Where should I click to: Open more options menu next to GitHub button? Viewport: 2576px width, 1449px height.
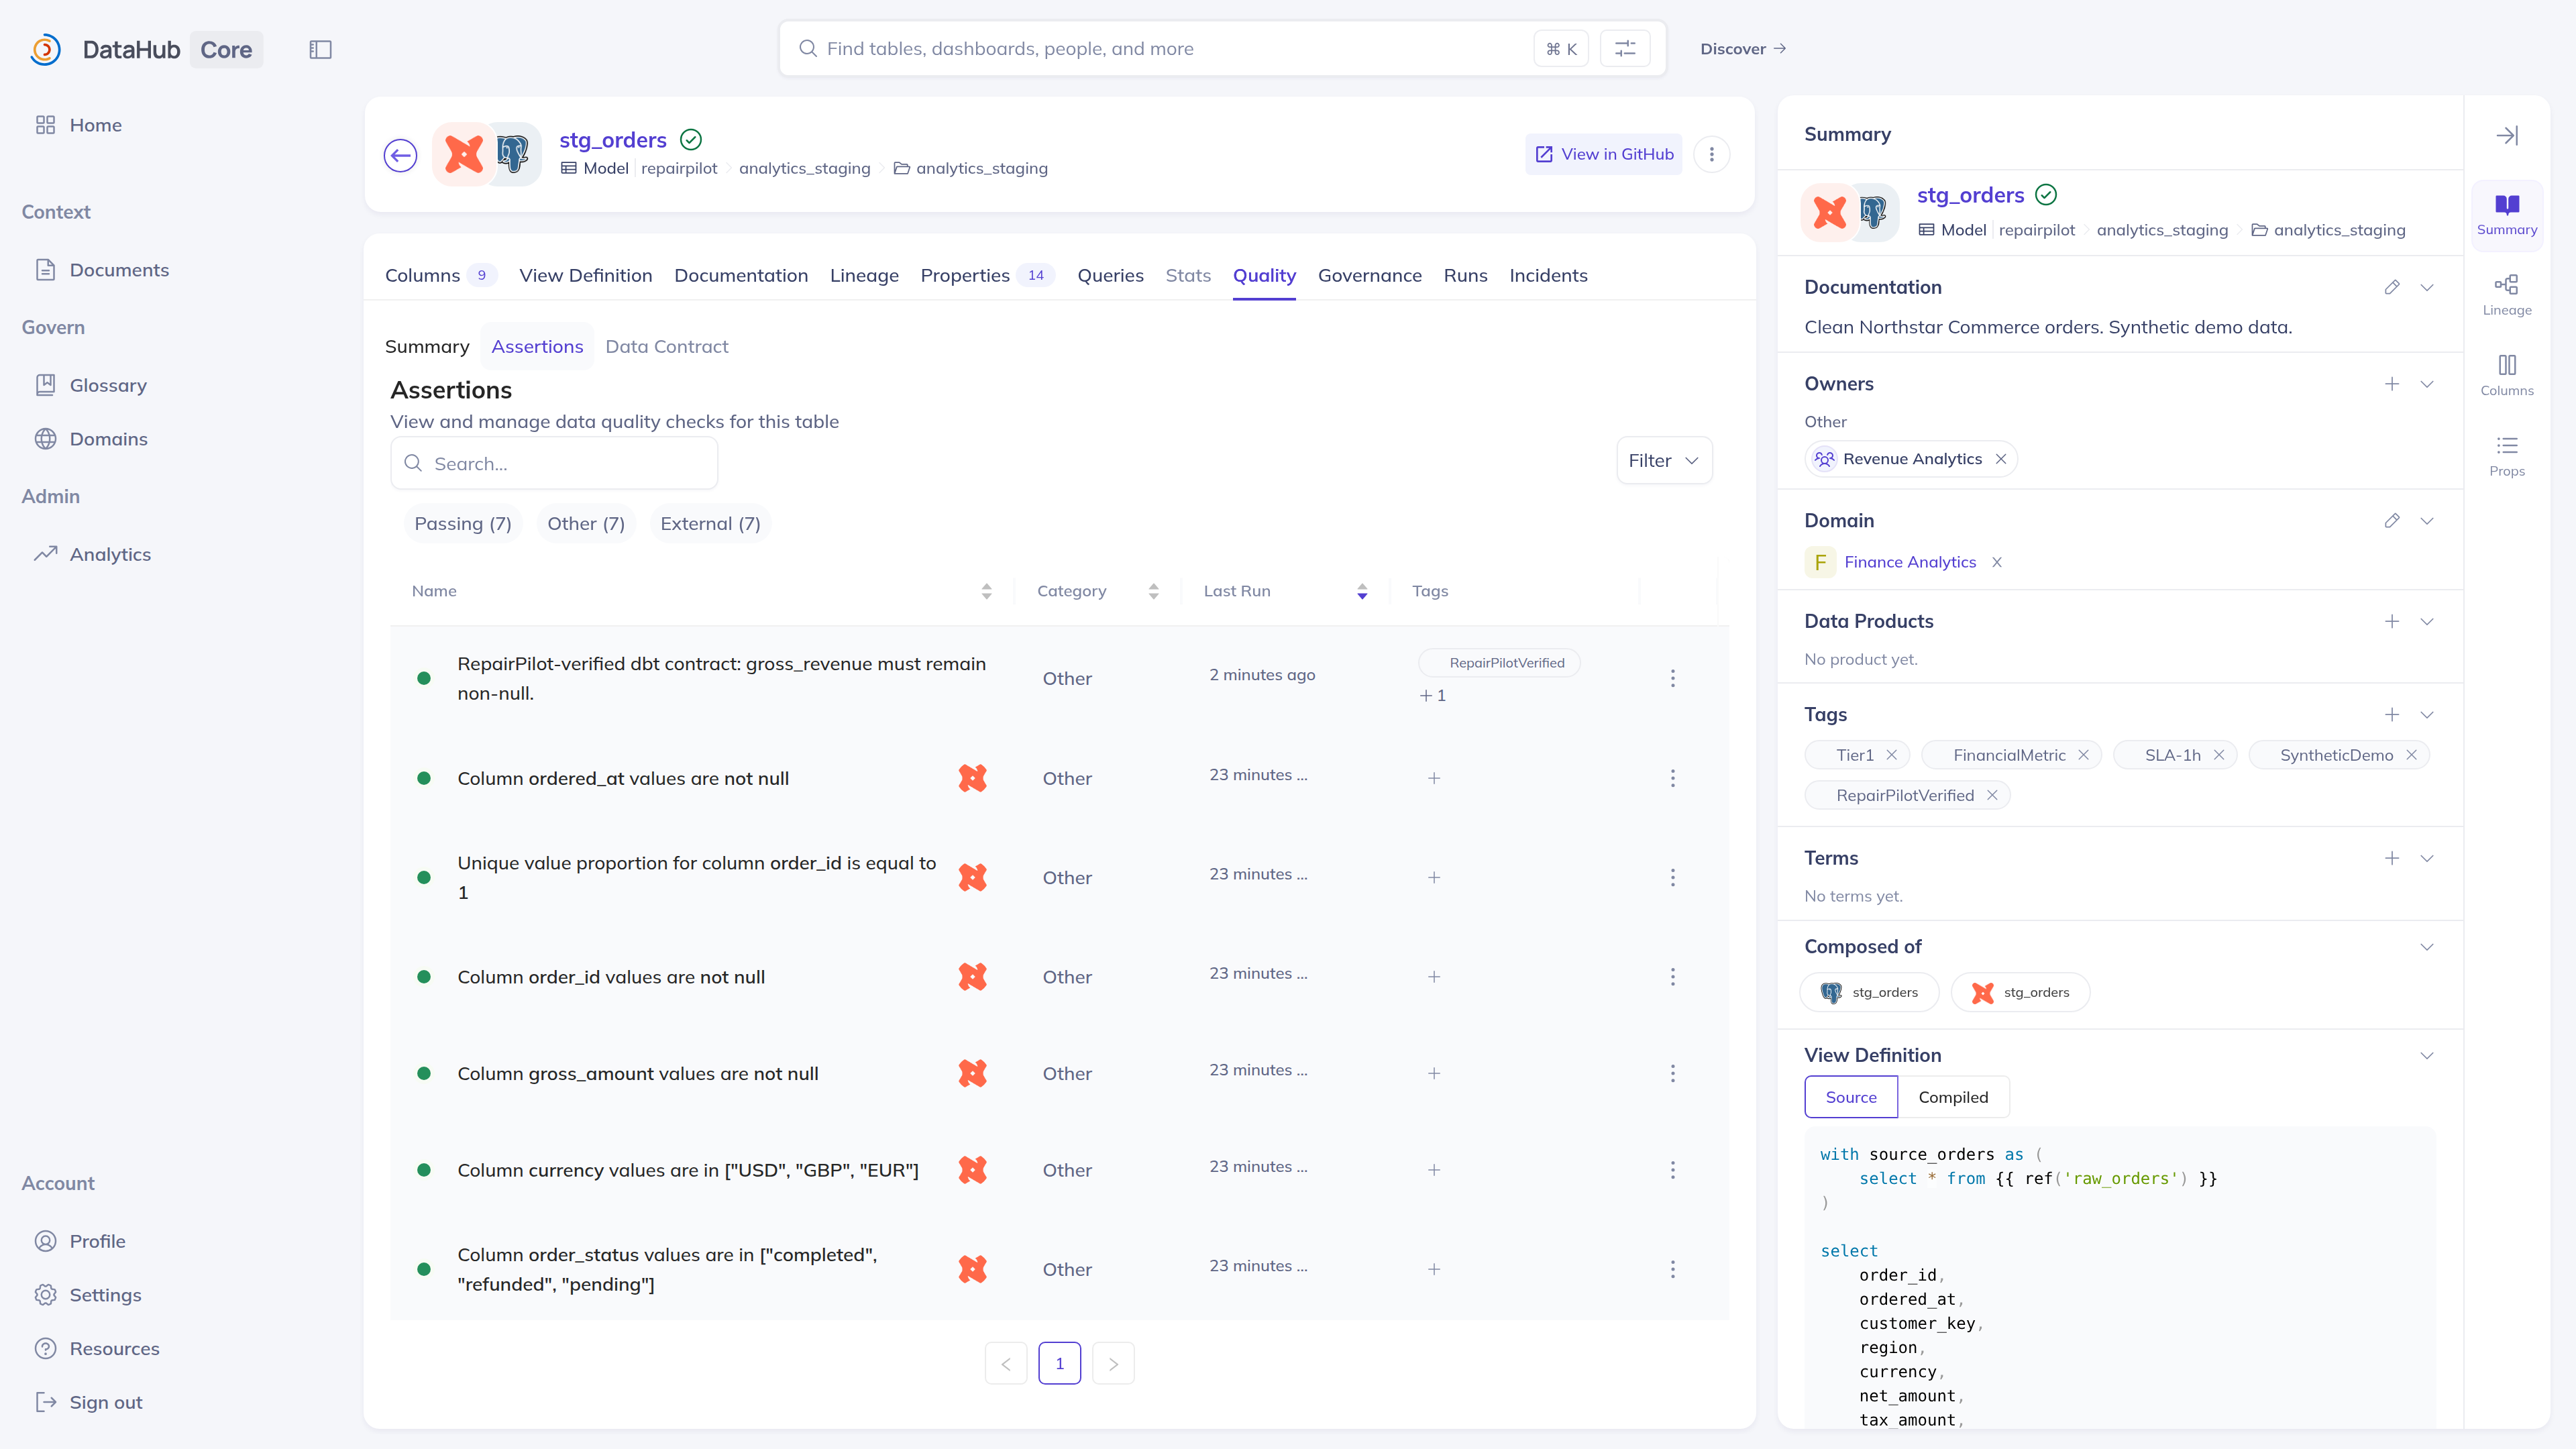(1711, 154)
